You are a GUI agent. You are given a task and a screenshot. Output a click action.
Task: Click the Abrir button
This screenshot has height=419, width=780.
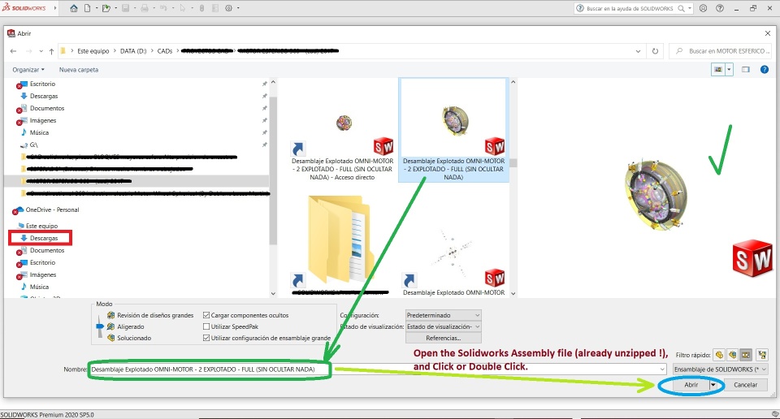691,385
